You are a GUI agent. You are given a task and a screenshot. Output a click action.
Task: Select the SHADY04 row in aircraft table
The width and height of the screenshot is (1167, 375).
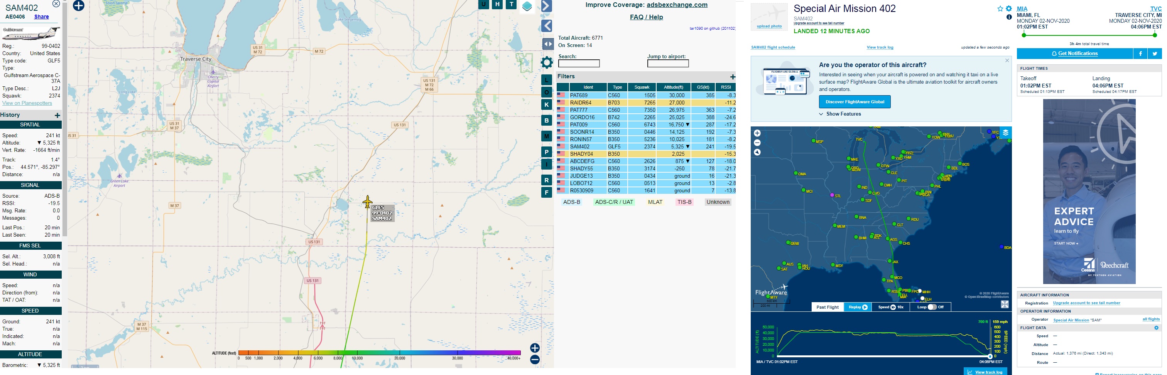click(x=646, y=154)
